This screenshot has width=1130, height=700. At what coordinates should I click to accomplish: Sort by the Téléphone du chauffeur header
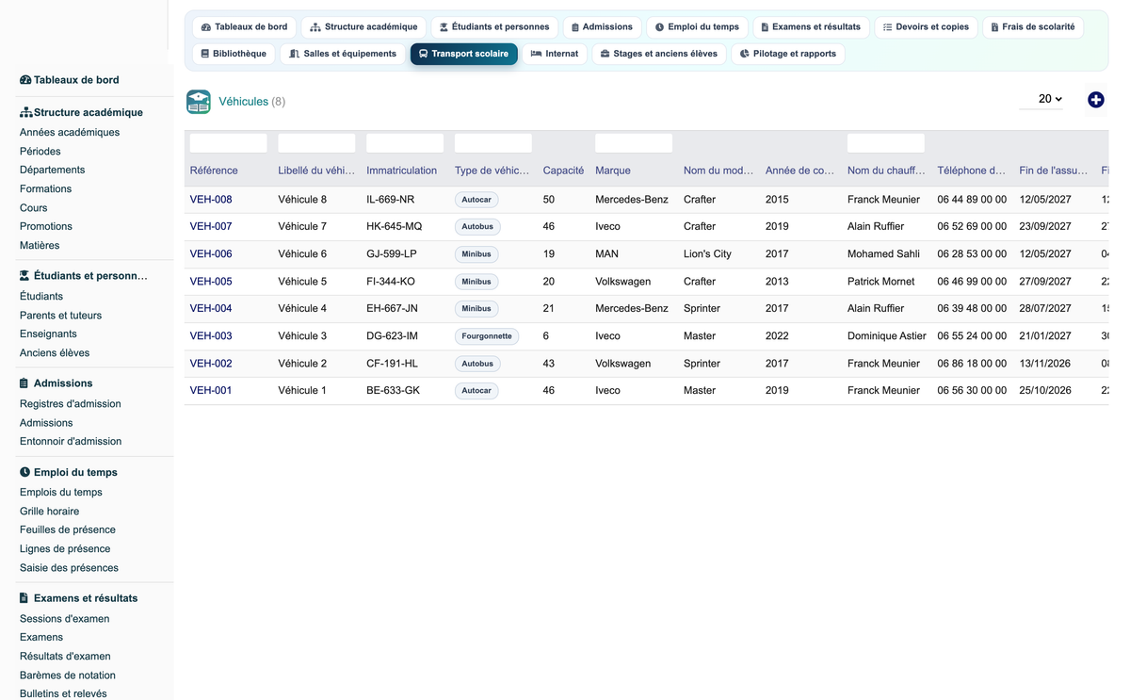pos(972,171)
